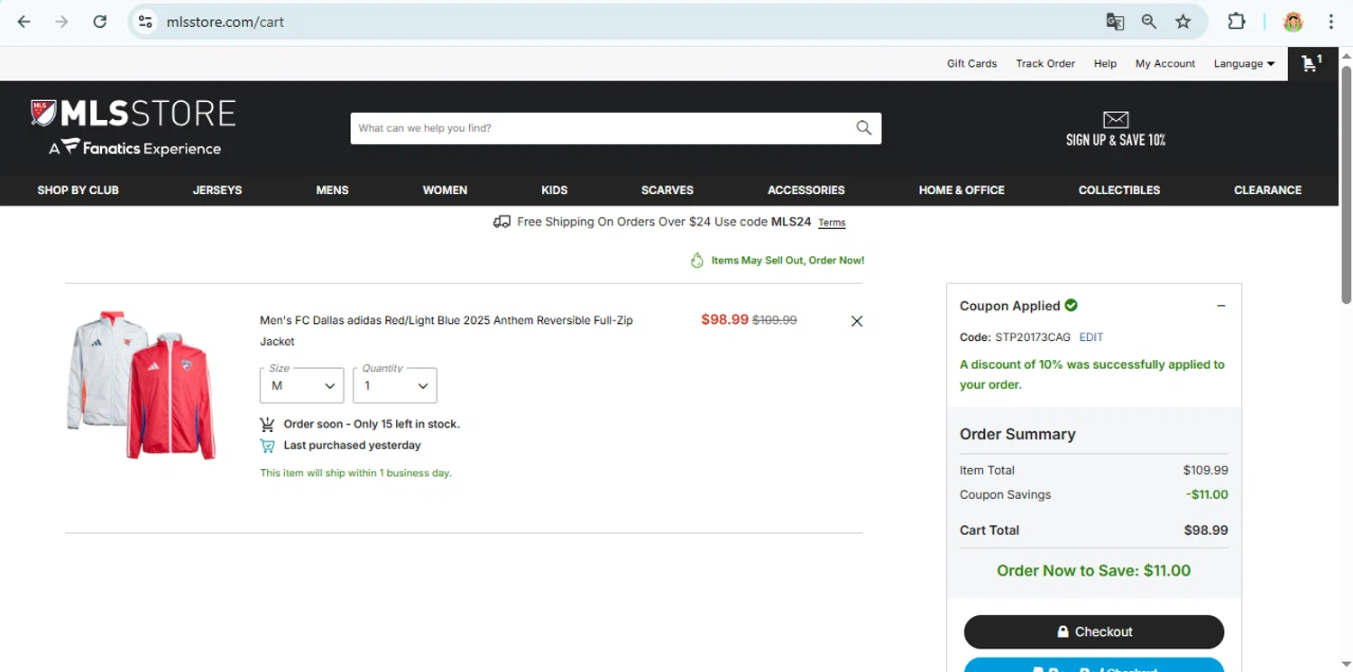Open the FC Dallas jacket product title
1353x672 pixels.
point(446,331)
